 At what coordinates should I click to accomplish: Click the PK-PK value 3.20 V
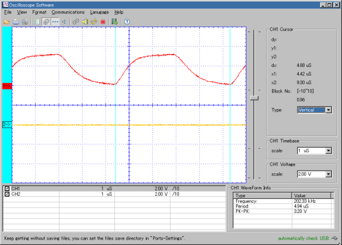pos(300,211)
